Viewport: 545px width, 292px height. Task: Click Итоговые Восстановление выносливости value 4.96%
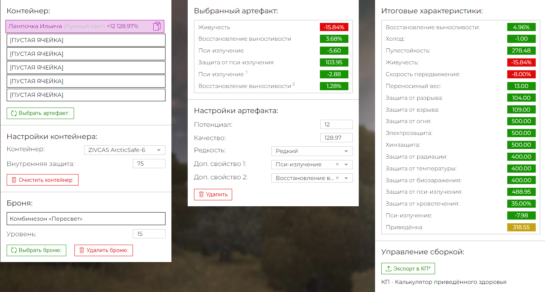pos(521,27)
